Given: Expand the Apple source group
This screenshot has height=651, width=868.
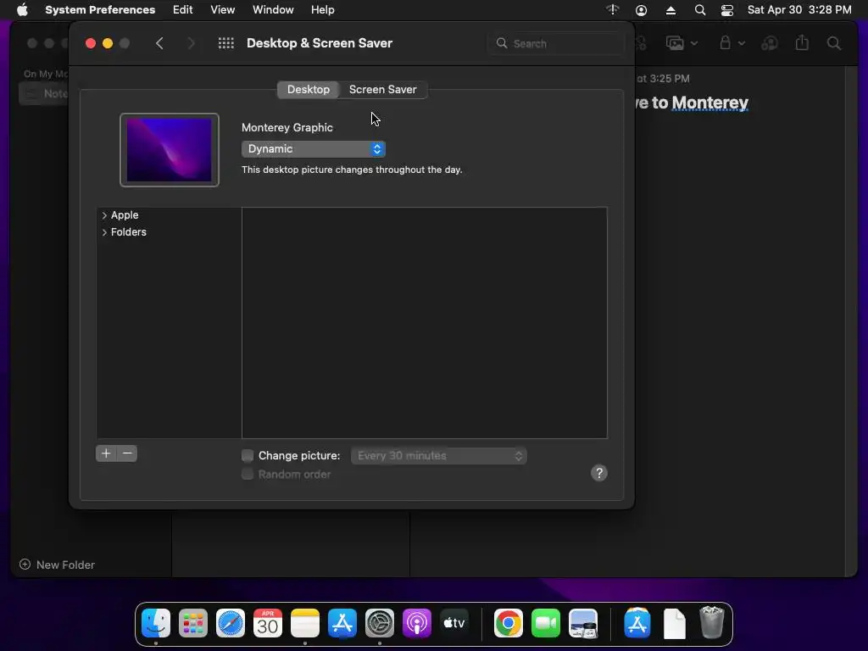Looking at the screenshot, I should [104, 215].
